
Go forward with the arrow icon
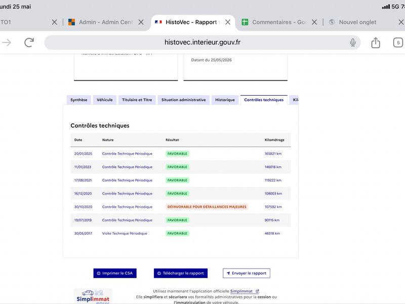7,43
